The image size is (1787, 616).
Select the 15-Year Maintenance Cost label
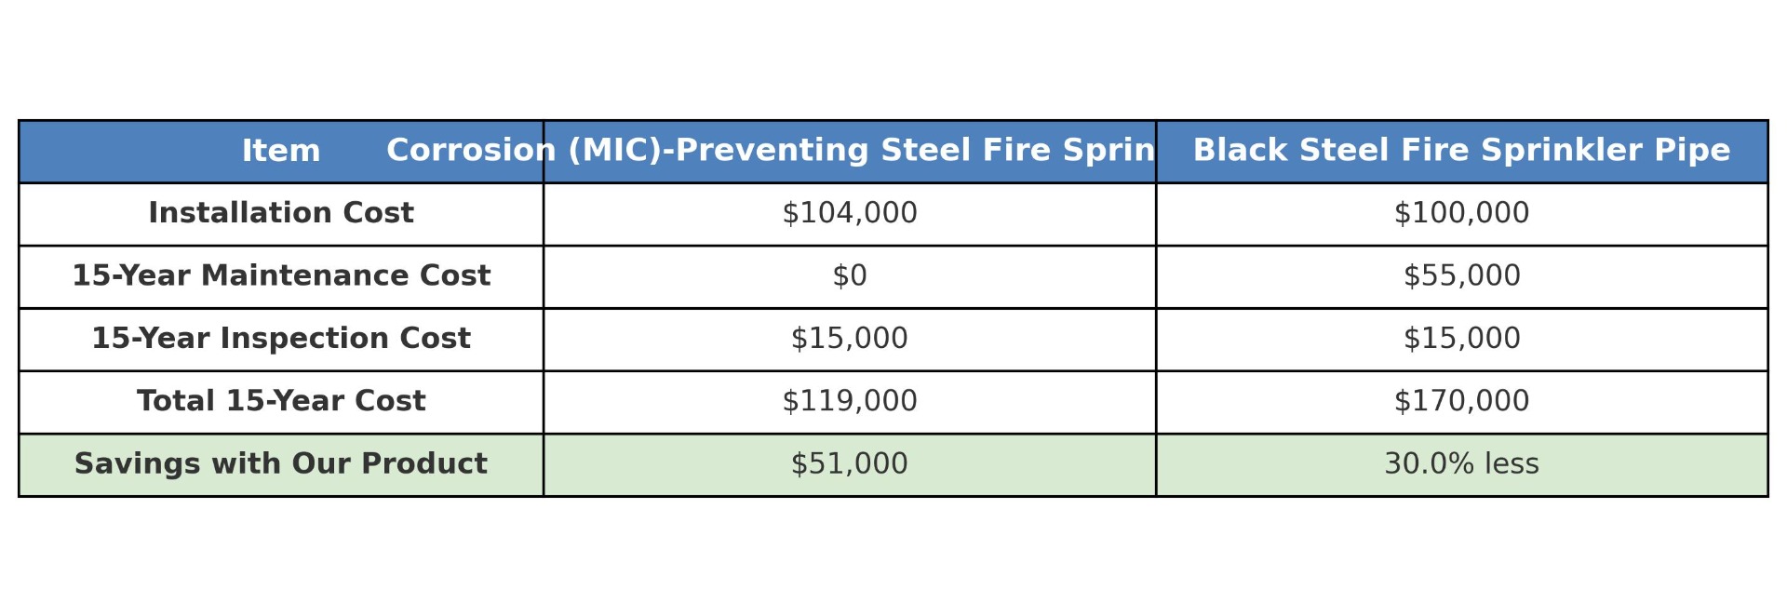[x=281, y=276]
